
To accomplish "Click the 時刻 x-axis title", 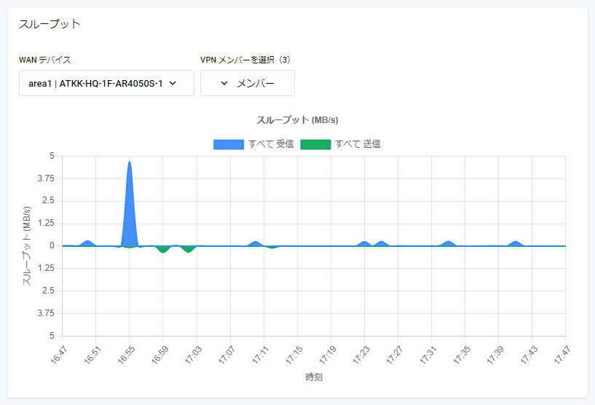I will [314, 377].
